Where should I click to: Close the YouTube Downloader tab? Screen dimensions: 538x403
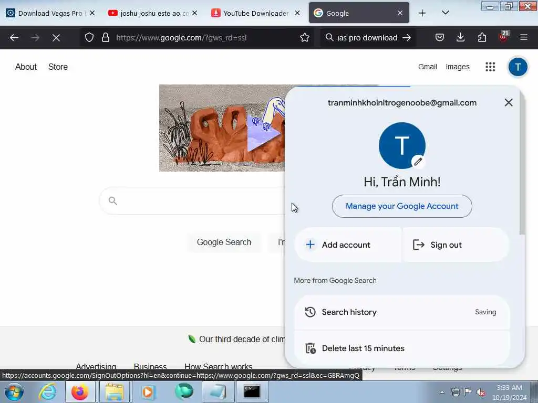click(x=297, y=13)
